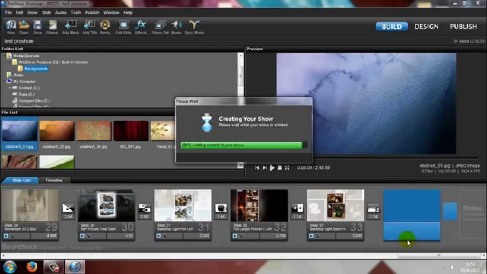Click the Music speaker icon
Image resolution: width=487 pixels, height=274 pixels.
(x=177, y=27)
